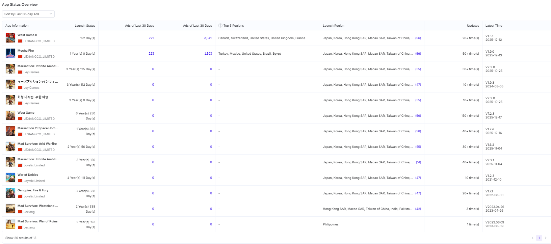The image size is (551, 244).
Task: Click the Mad Survivor: War of Ruins icon
Action: point(10,224)
